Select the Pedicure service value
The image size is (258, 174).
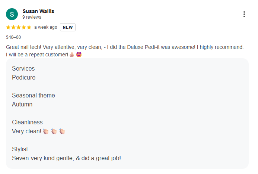pos(23,78)
